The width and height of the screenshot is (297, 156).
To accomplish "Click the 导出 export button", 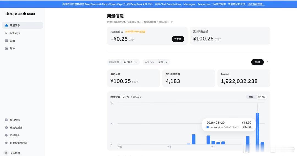I will [x=257, y=62].
